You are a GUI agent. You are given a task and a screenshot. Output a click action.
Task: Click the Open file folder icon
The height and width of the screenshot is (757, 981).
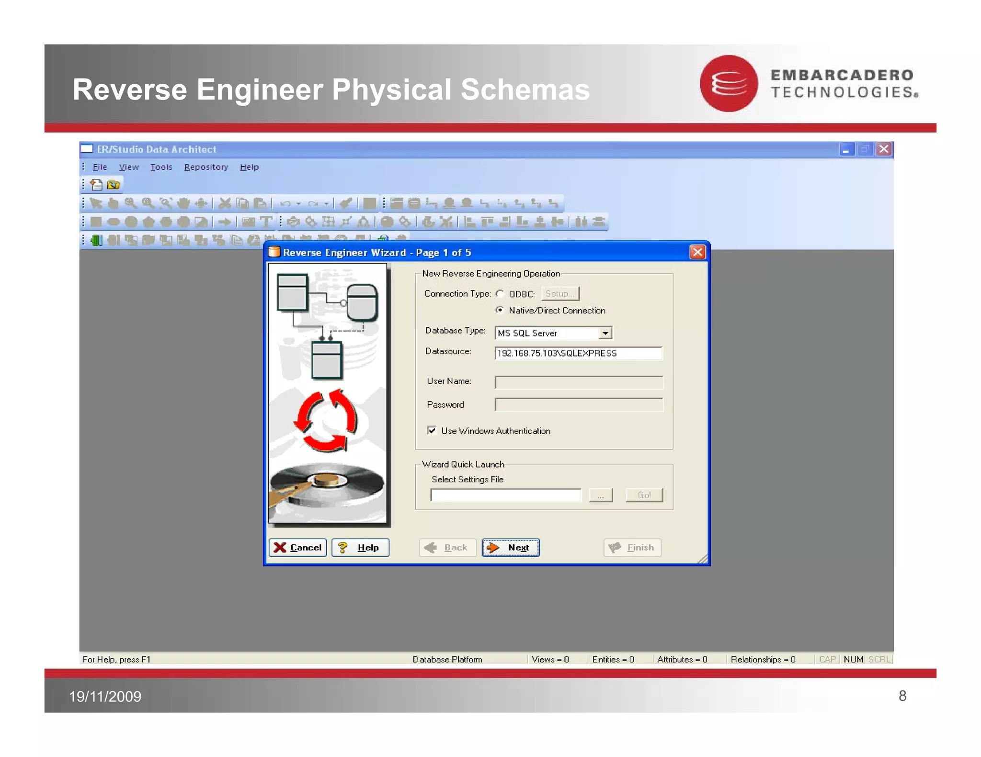pyautogui.click(x=114, y=185)
